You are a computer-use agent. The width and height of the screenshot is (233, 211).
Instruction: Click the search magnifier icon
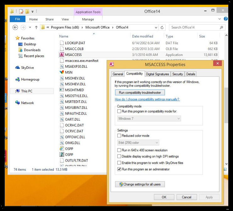[x=221, y=27]
